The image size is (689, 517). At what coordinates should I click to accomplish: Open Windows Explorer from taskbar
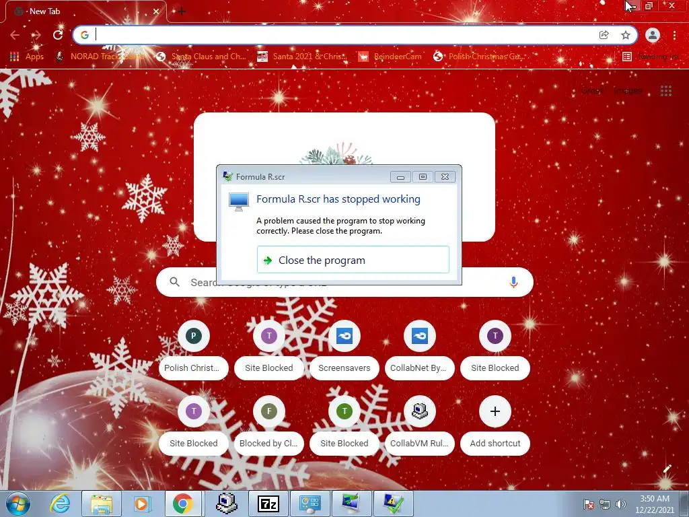(x=102, y=504)
